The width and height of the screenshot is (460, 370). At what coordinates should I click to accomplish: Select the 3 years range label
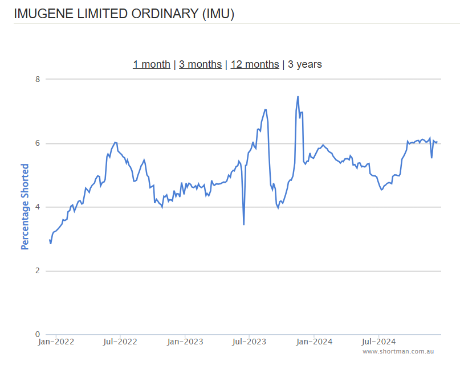pyautogui.click(x=305, y=64)
